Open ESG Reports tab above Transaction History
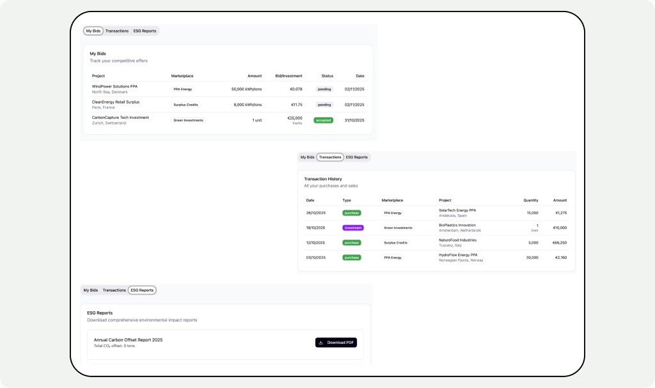This screenshot has height=388, width=655. coord(357,157)
